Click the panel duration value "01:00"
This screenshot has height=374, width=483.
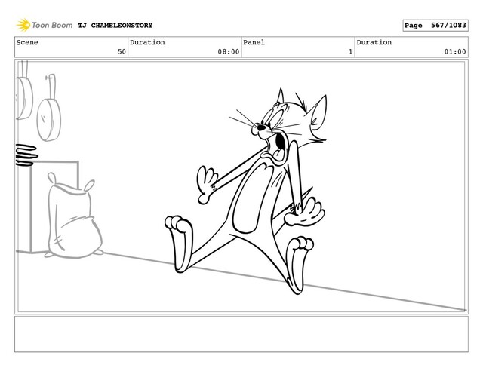click(454, 52)
